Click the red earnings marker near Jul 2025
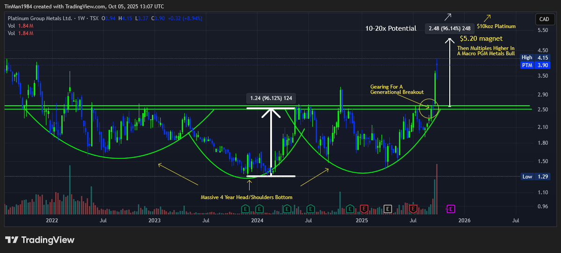The height and width of the screenshot is (253, 561). click(413, 209)
